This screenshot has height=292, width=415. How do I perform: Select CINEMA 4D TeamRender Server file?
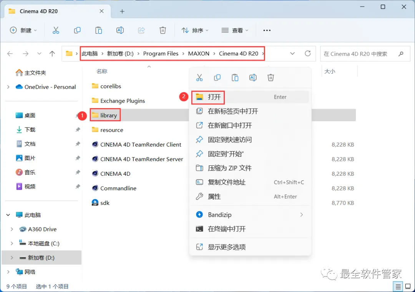(x=141, y=159)
